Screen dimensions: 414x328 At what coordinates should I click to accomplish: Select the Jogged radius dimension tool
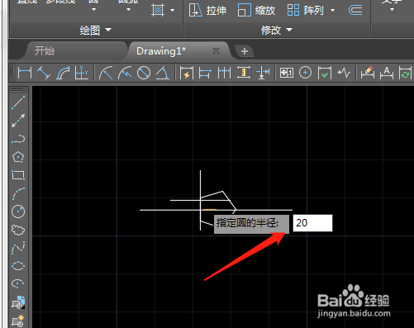125,74
